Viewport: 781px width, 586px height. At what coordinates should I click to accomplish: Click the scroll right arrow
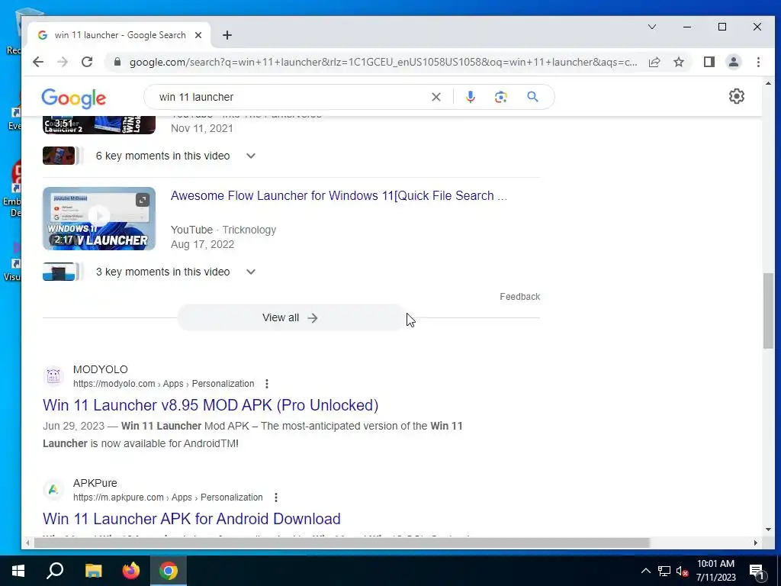[x=756, y=543]
